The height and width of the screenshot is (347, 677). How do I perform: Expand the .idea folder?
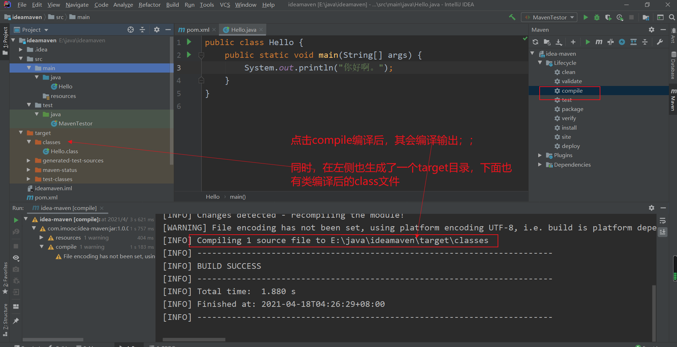click(21, 50)
